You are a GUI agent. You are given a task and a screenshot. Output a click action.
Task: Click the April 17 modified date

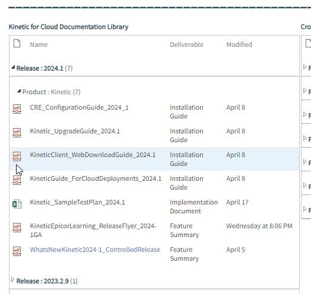[237, 202]
